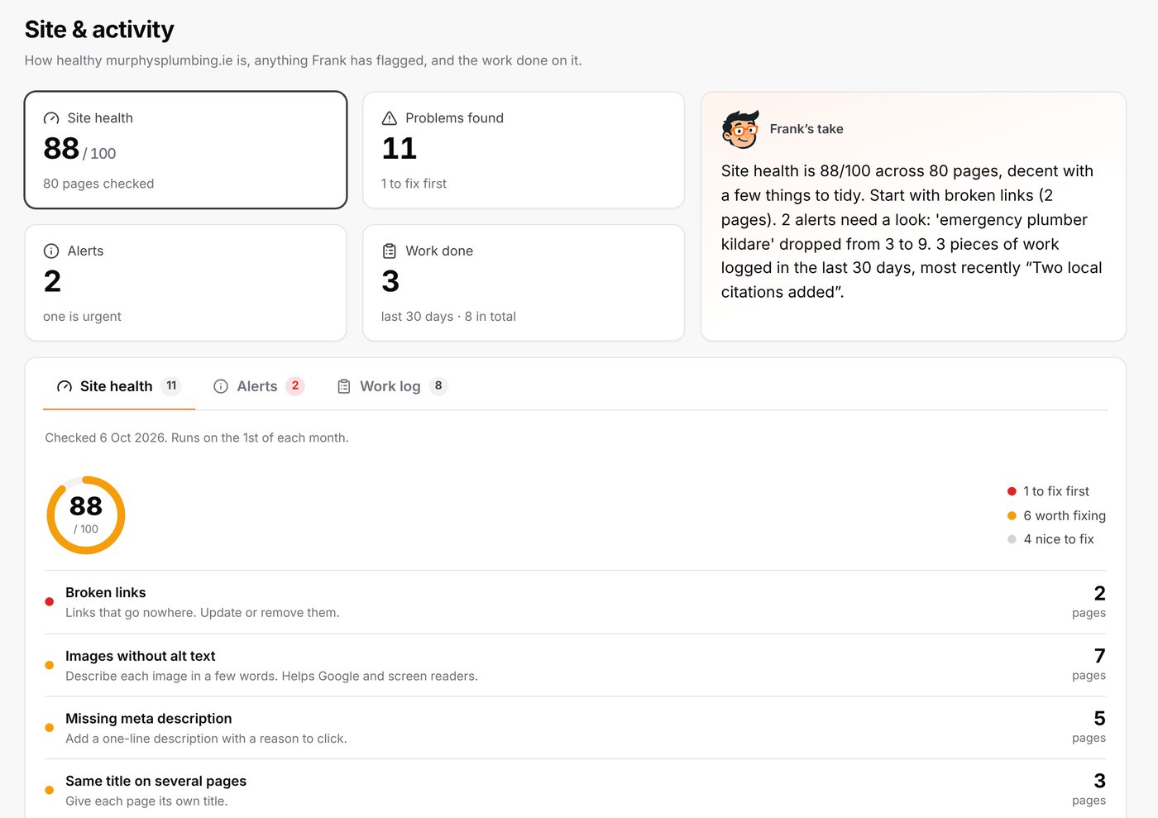Click the '80 pages checked' text
Image resolution: width=1158 pixels, height=818 pixels.
98,184
